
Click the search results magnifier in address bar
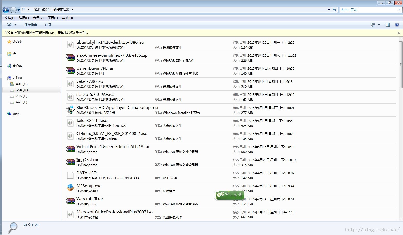(x=23, y=10)
